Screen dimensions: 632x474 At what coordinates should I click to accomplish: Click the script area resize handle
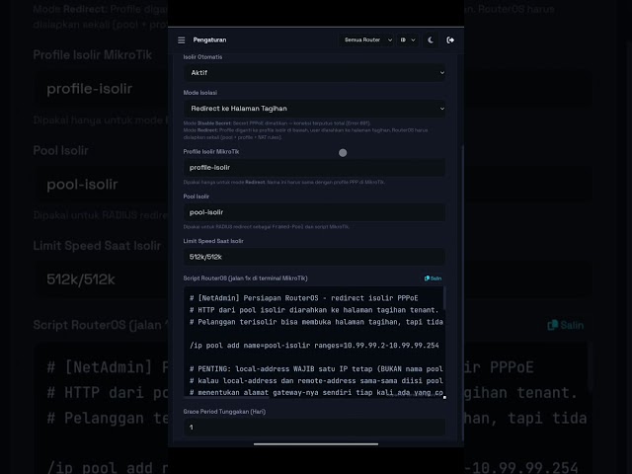coord(444,397)
